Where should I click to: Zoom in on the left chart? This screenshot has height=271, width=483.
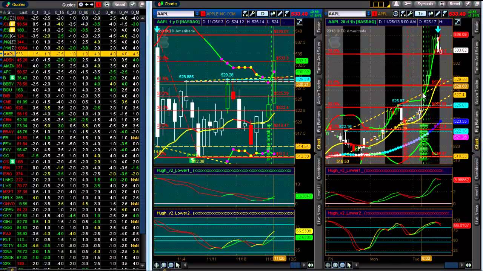pos(164,265)
